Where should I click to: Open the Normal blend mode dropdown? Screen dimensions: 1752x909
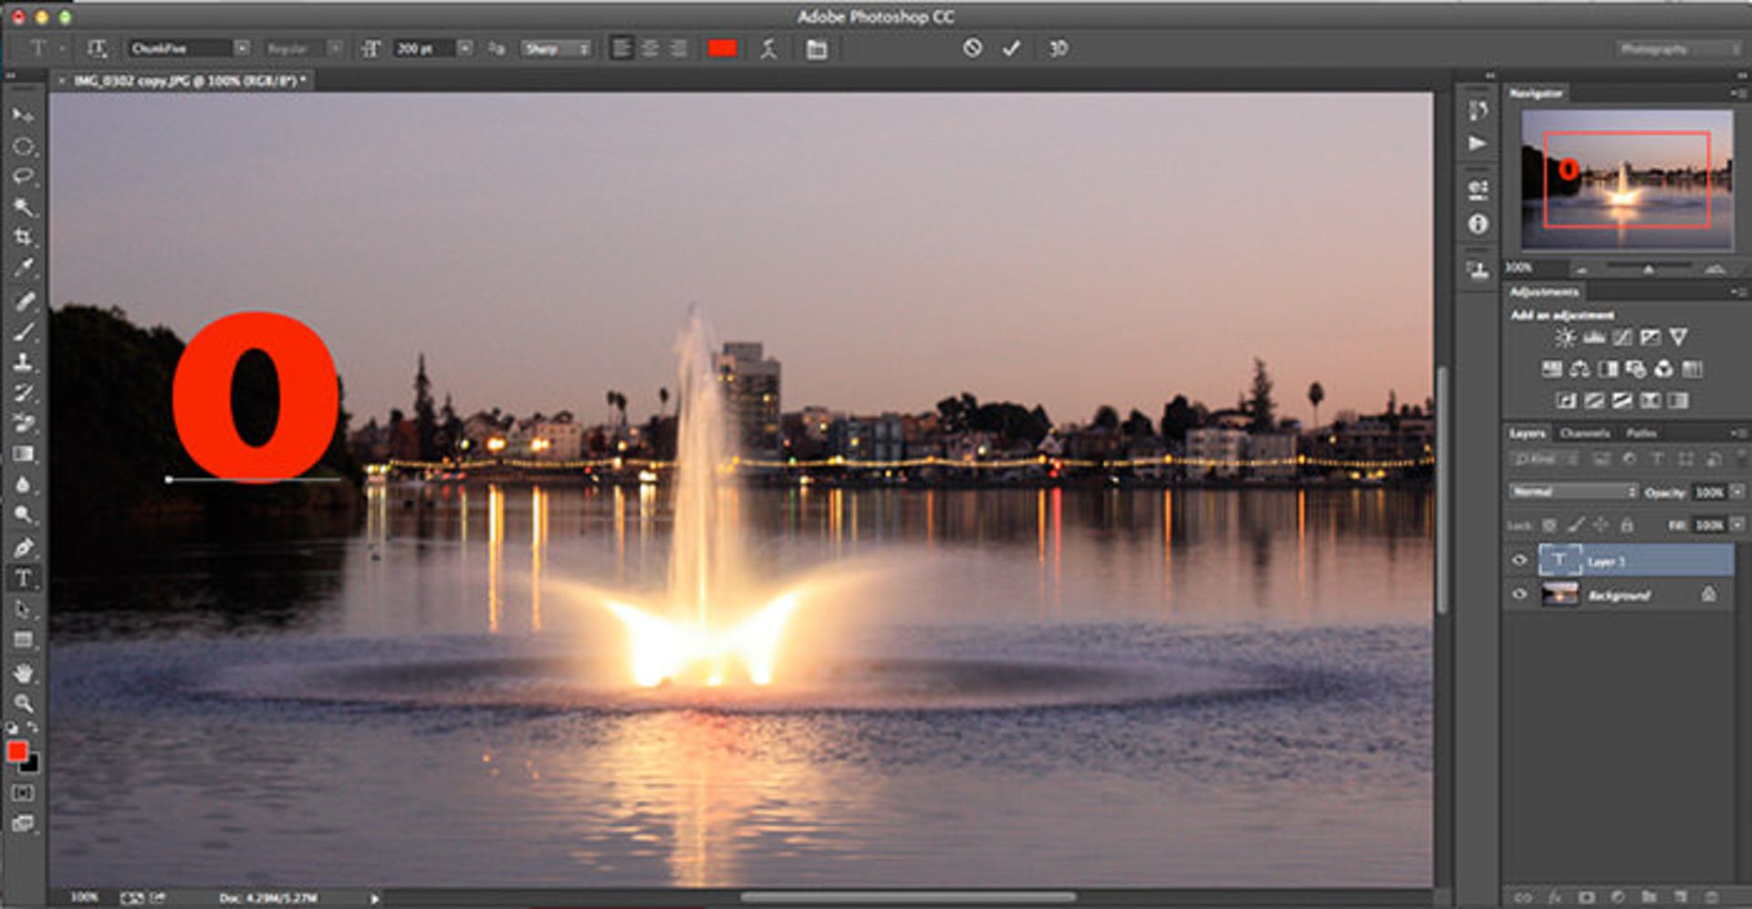pyautogui.click(x=1573, y=492)
